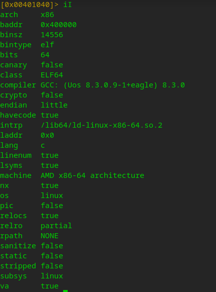Viewport: 216px width, 292px height.
Task: Click the 0x00401040 prompt address
Action: click(27, 5)
